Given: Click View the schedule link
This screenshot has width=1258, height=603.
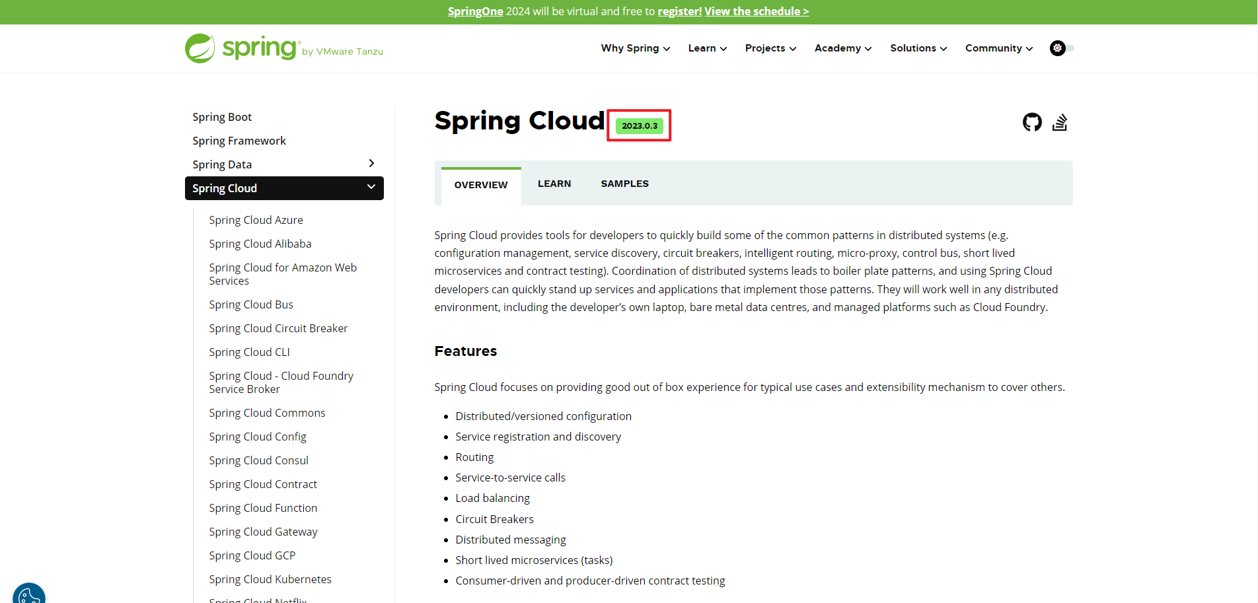Looking at the screenshot, I should click(x=757, y=11).
